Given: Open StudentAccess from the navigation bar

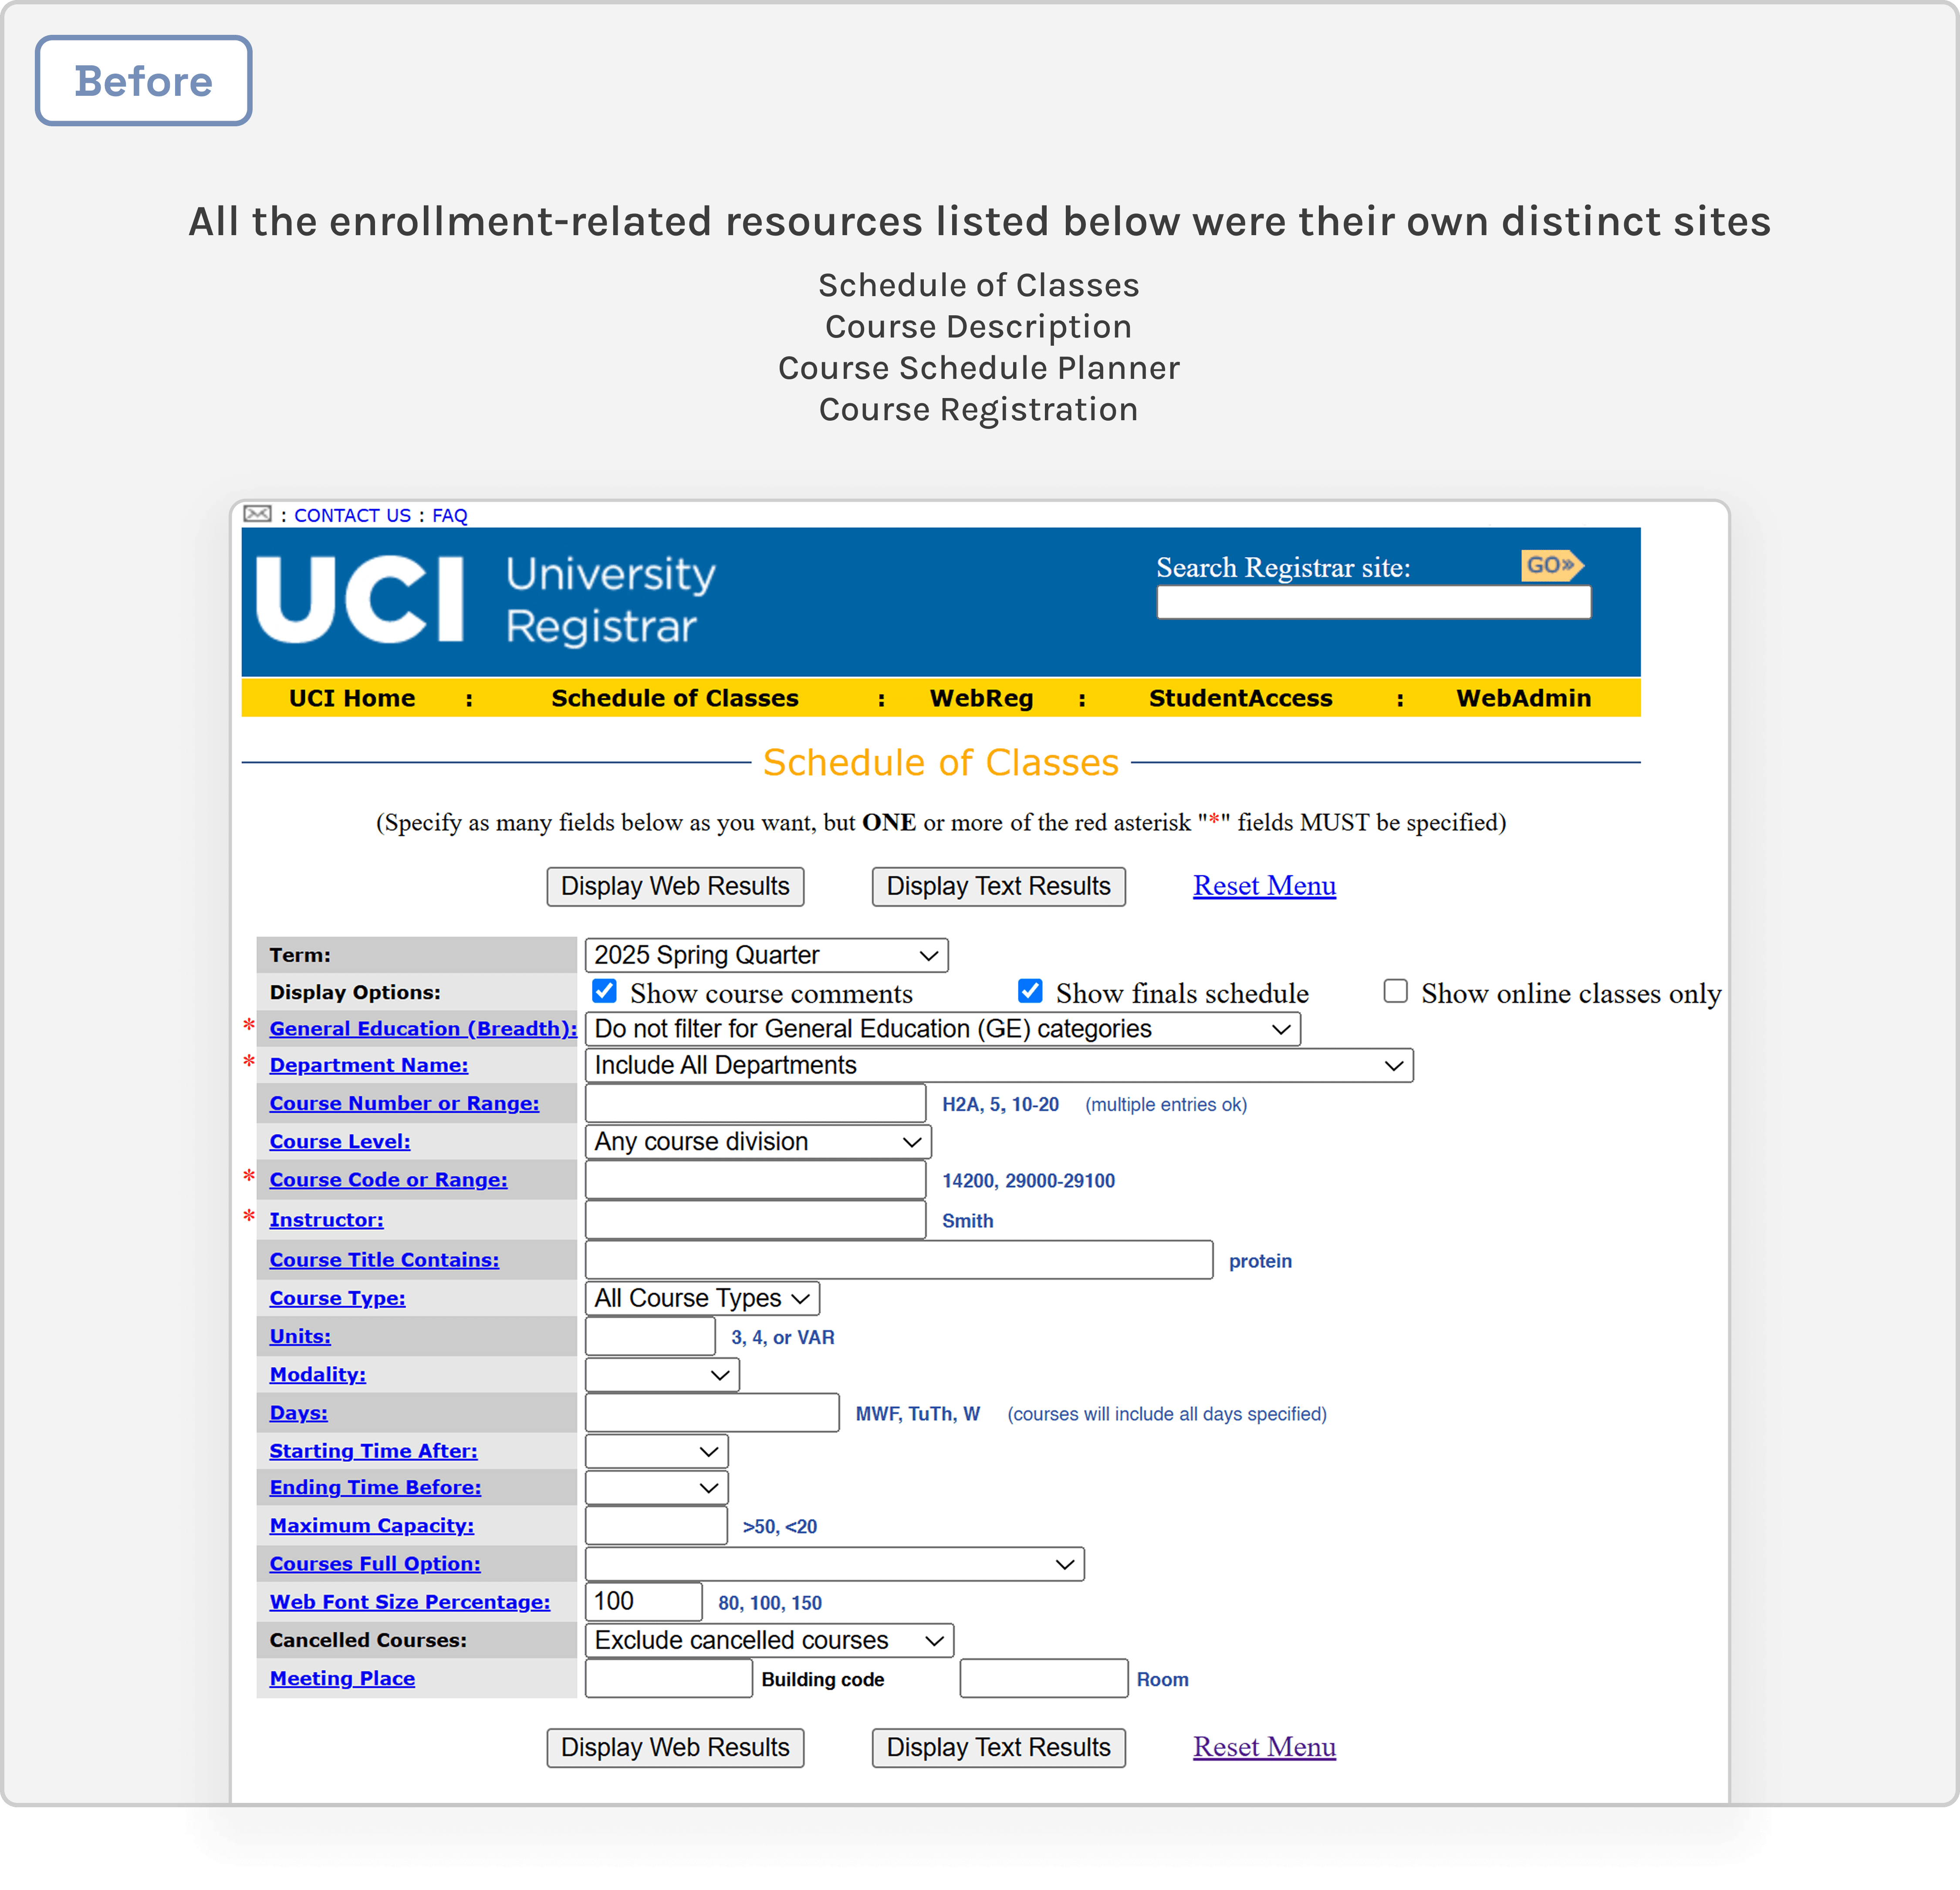Looking at the screenshot, I should (x=1240, y=698).
